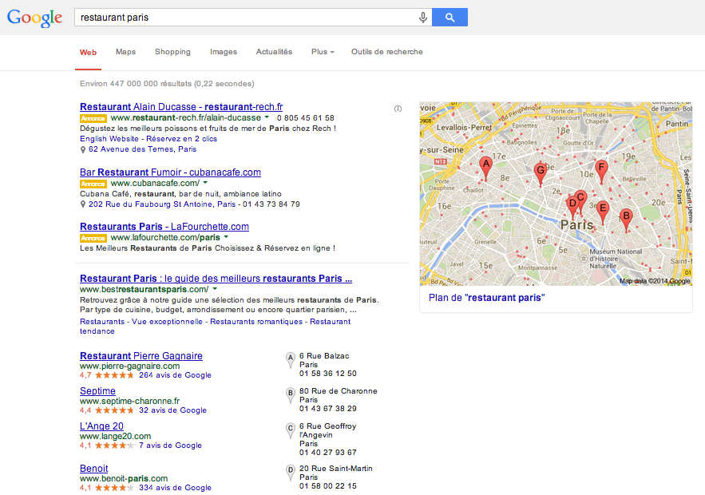Image resolution: width=705 pixels, height=495 pixels.
Task: Expand the Plus dropdown menu
Action: (323, 52)
